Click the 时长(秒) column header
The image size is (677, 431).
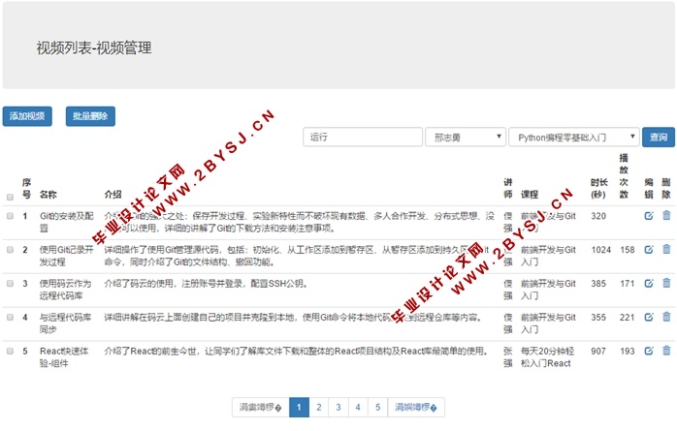tap(598, 188)
